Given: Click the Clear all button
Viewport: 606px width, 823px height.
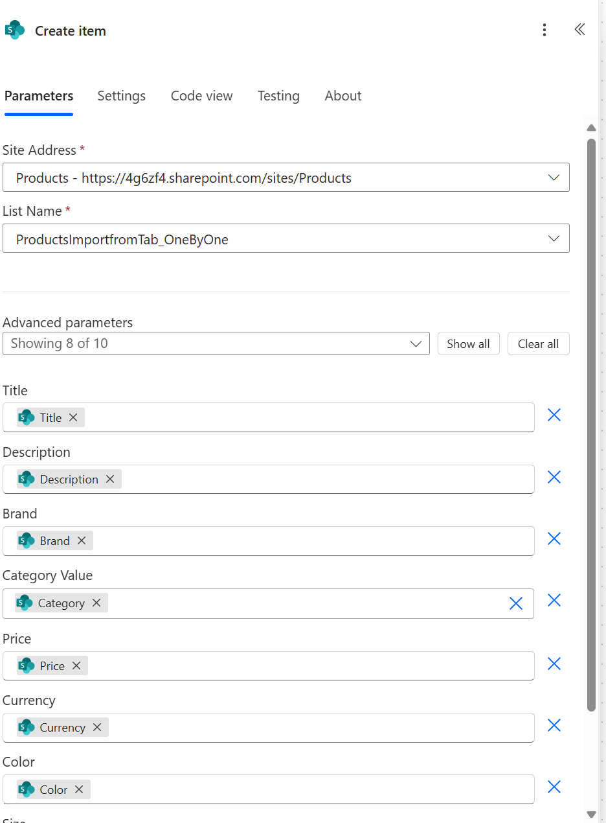Looking at the screenshot, I should tap(538, 343).
